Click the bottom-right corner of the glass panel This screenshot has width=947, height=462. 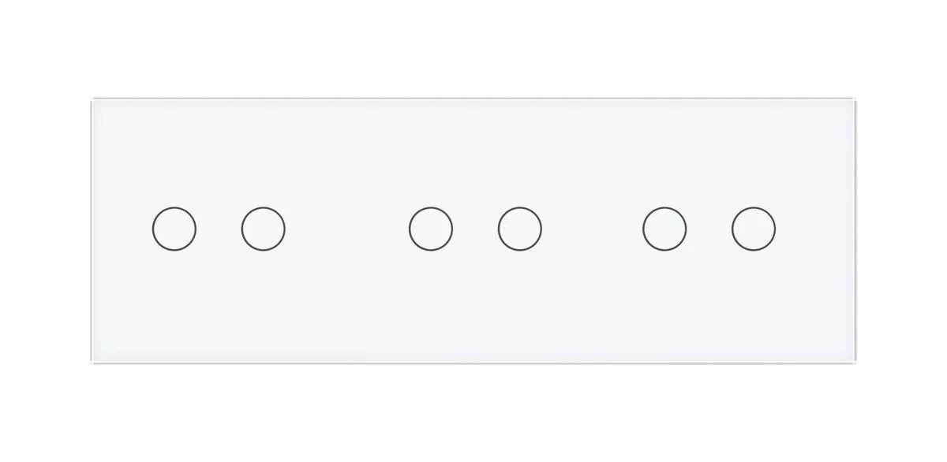[854, 362]
